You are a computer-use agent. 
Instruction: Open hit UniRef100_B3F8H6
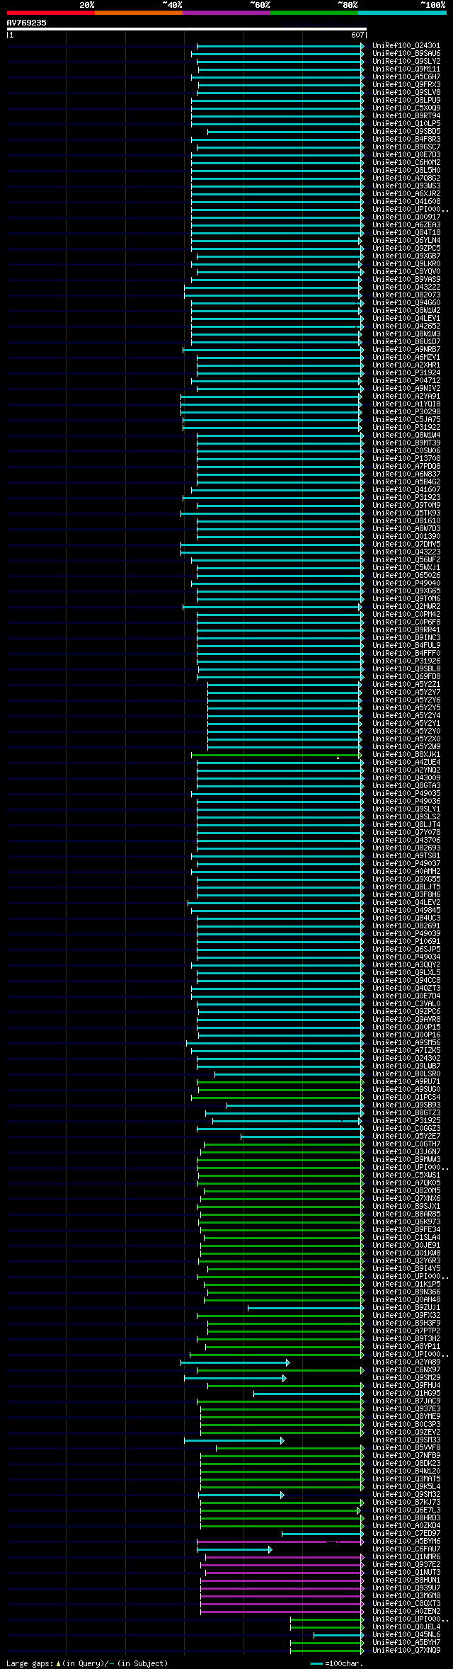pyautogui.click(x=406, y=894)
